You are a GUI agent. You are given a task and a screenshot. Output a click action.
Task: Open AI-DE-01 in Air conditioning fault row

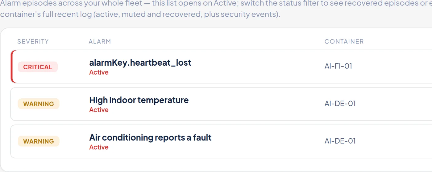tap(340, 141)
